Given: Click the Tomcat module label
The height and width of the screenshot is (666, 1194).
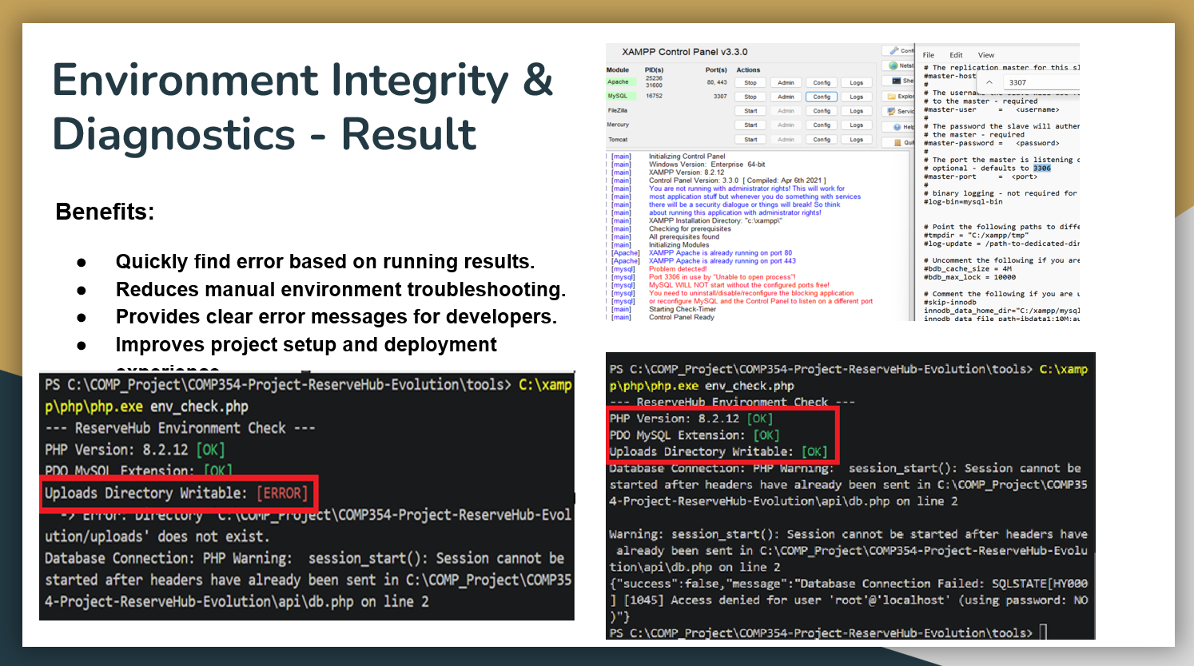Looking at the screenshot, I should pyautogui.click(x=618, y=139).
